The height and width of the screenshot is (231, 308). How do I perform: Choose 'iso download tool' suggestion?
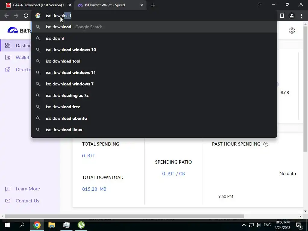click(154, 61)
